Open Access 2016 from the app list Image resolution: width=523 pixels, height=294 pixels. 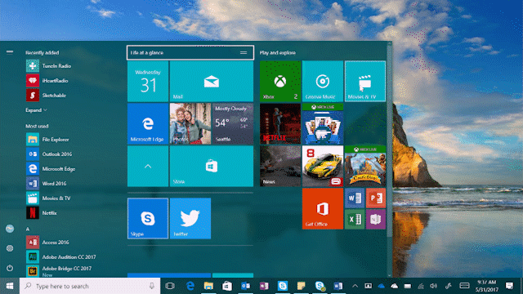click(47, 242)
